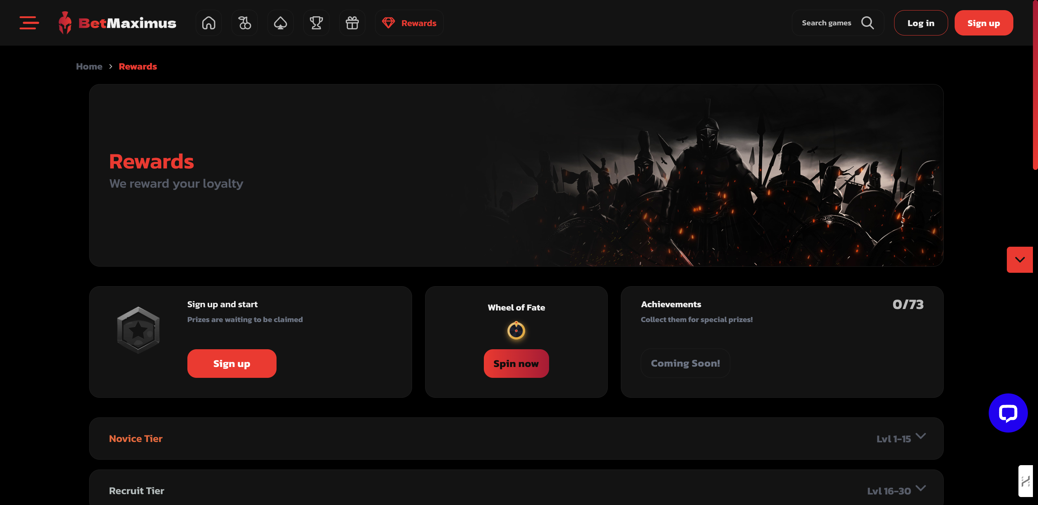Expand the Recruit Tier chevron

921,488
